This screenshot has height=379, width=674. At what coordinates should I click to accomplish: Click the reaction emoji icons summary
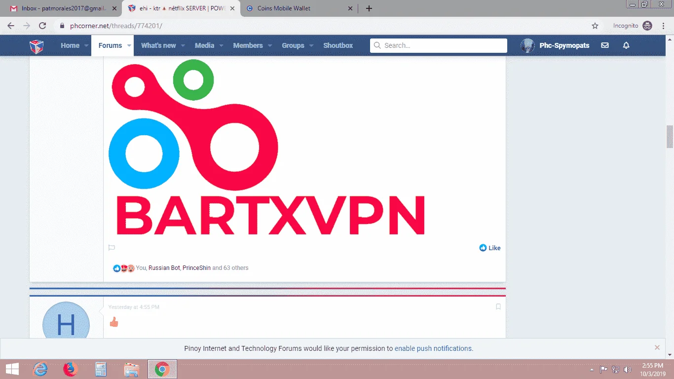(x=124, y=268)
